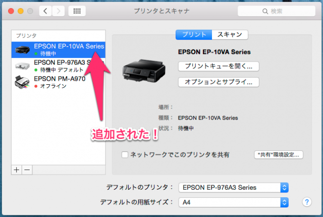The width and height of the screenshot is (323, 217).
Task: Click the EPSON EP-976A3 printer icon
Action: pyautogui.click(x=22, y=66)
